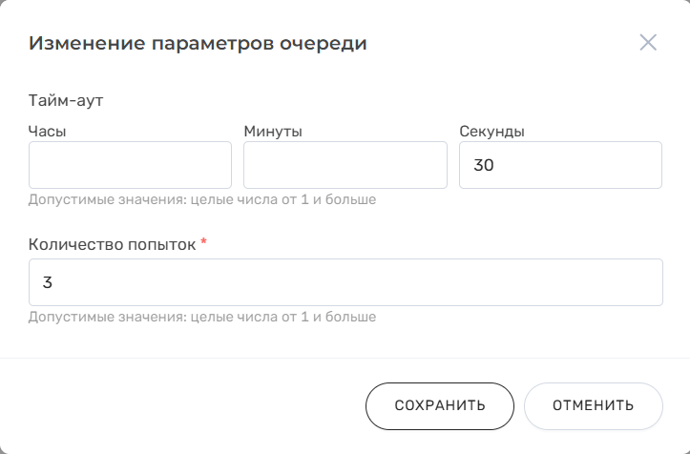Close the queue parameters dialog with X
The image size is (690, 454).
point(648,43)
